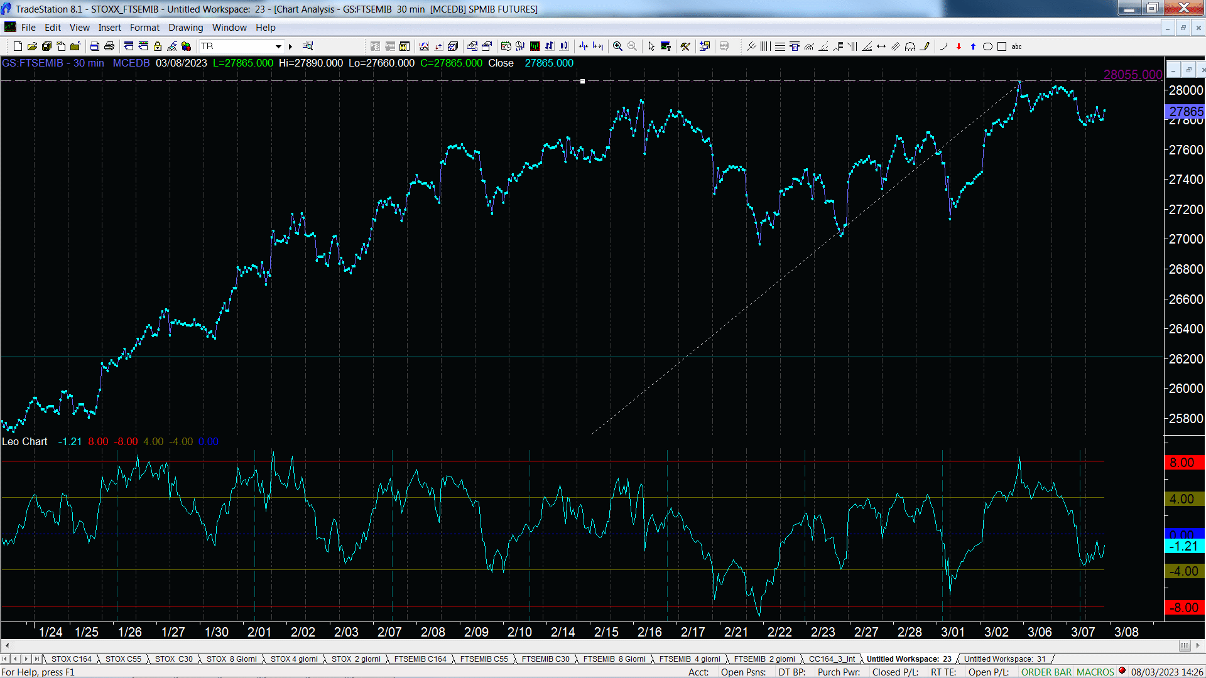The image size is (1206, 678).
Task: Click the candlestick chart style icon
Action: pyautogui.click(x=564, y=46)
